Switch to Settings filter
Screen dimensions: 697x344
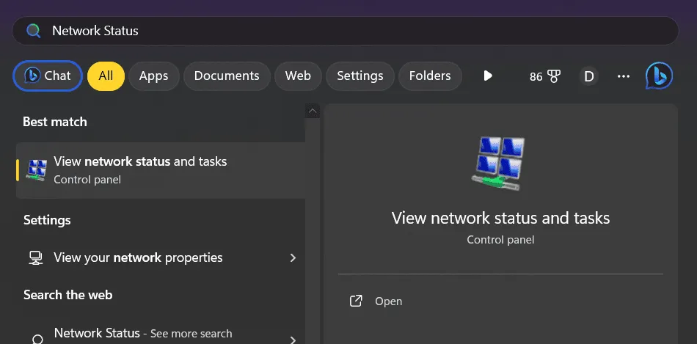(x=360, y=76)
